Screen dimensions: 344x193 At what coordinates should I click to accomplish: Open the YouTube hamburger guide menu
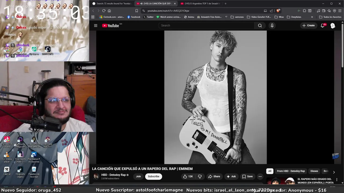95,25
